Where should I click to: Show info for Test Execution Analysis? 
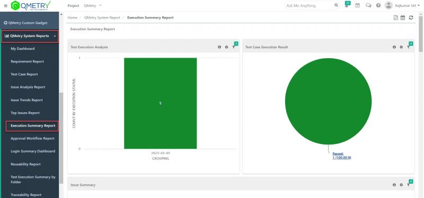point(219,47)
